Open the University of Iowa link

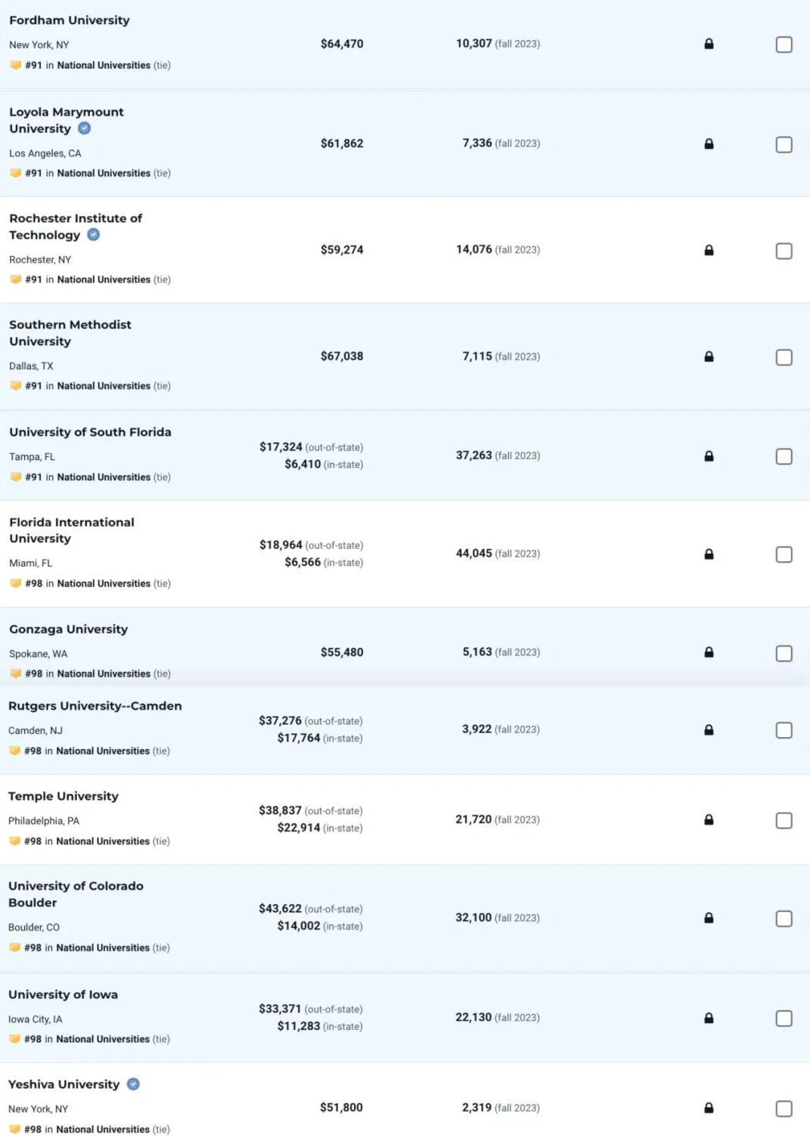click(63, 994)
